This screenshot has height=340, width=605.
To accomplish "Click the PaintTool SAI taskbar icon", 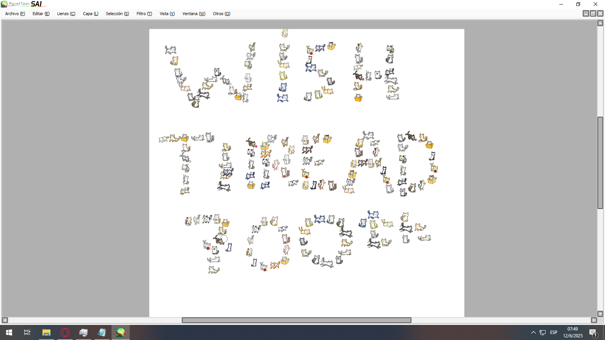I will pyautogui.click(x=121, y=332).
